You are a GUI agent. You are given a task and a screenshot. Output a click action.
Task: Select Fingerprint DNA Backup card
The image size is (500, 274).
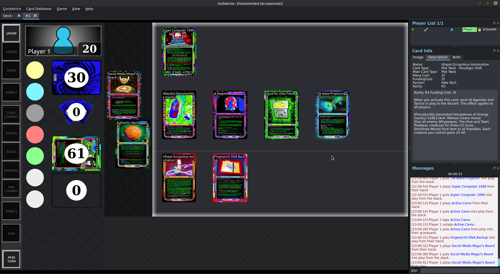click(x=230, y=178)
